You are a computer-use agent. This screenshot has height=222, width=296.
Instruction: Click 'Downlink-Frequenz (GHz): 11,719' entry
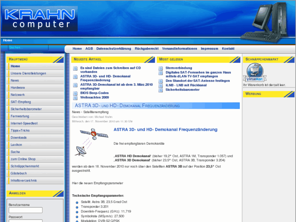pyautogui.click(x=106, y=211)
